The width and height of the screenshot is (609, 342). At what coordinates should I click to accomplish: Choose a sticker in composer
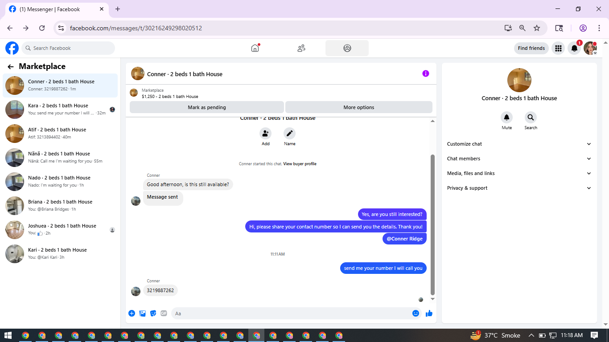pos(153,313)
